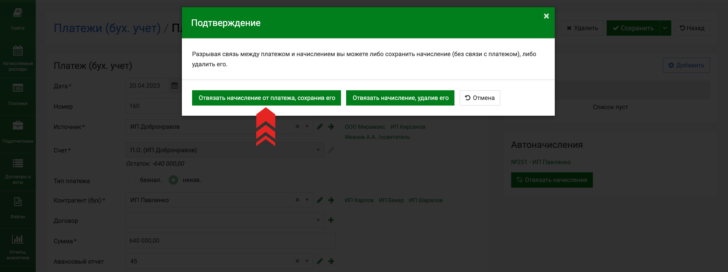Click the Сохранить button
The width and height of the screenshot is (728, 272).
click(633, 28)
